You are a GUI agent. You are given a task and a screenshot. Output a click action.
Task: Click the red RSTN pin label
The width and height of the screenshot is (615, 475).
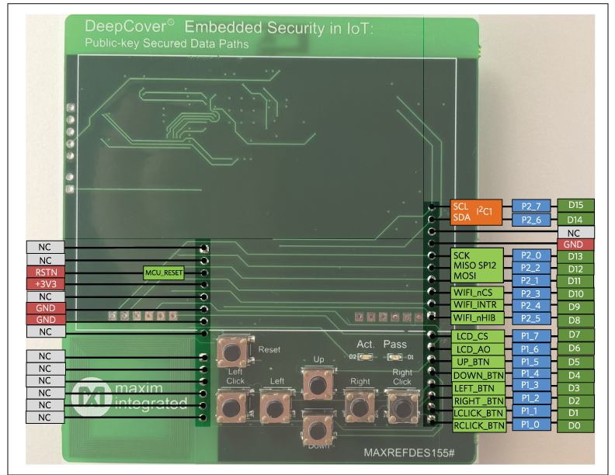point(45,272)
